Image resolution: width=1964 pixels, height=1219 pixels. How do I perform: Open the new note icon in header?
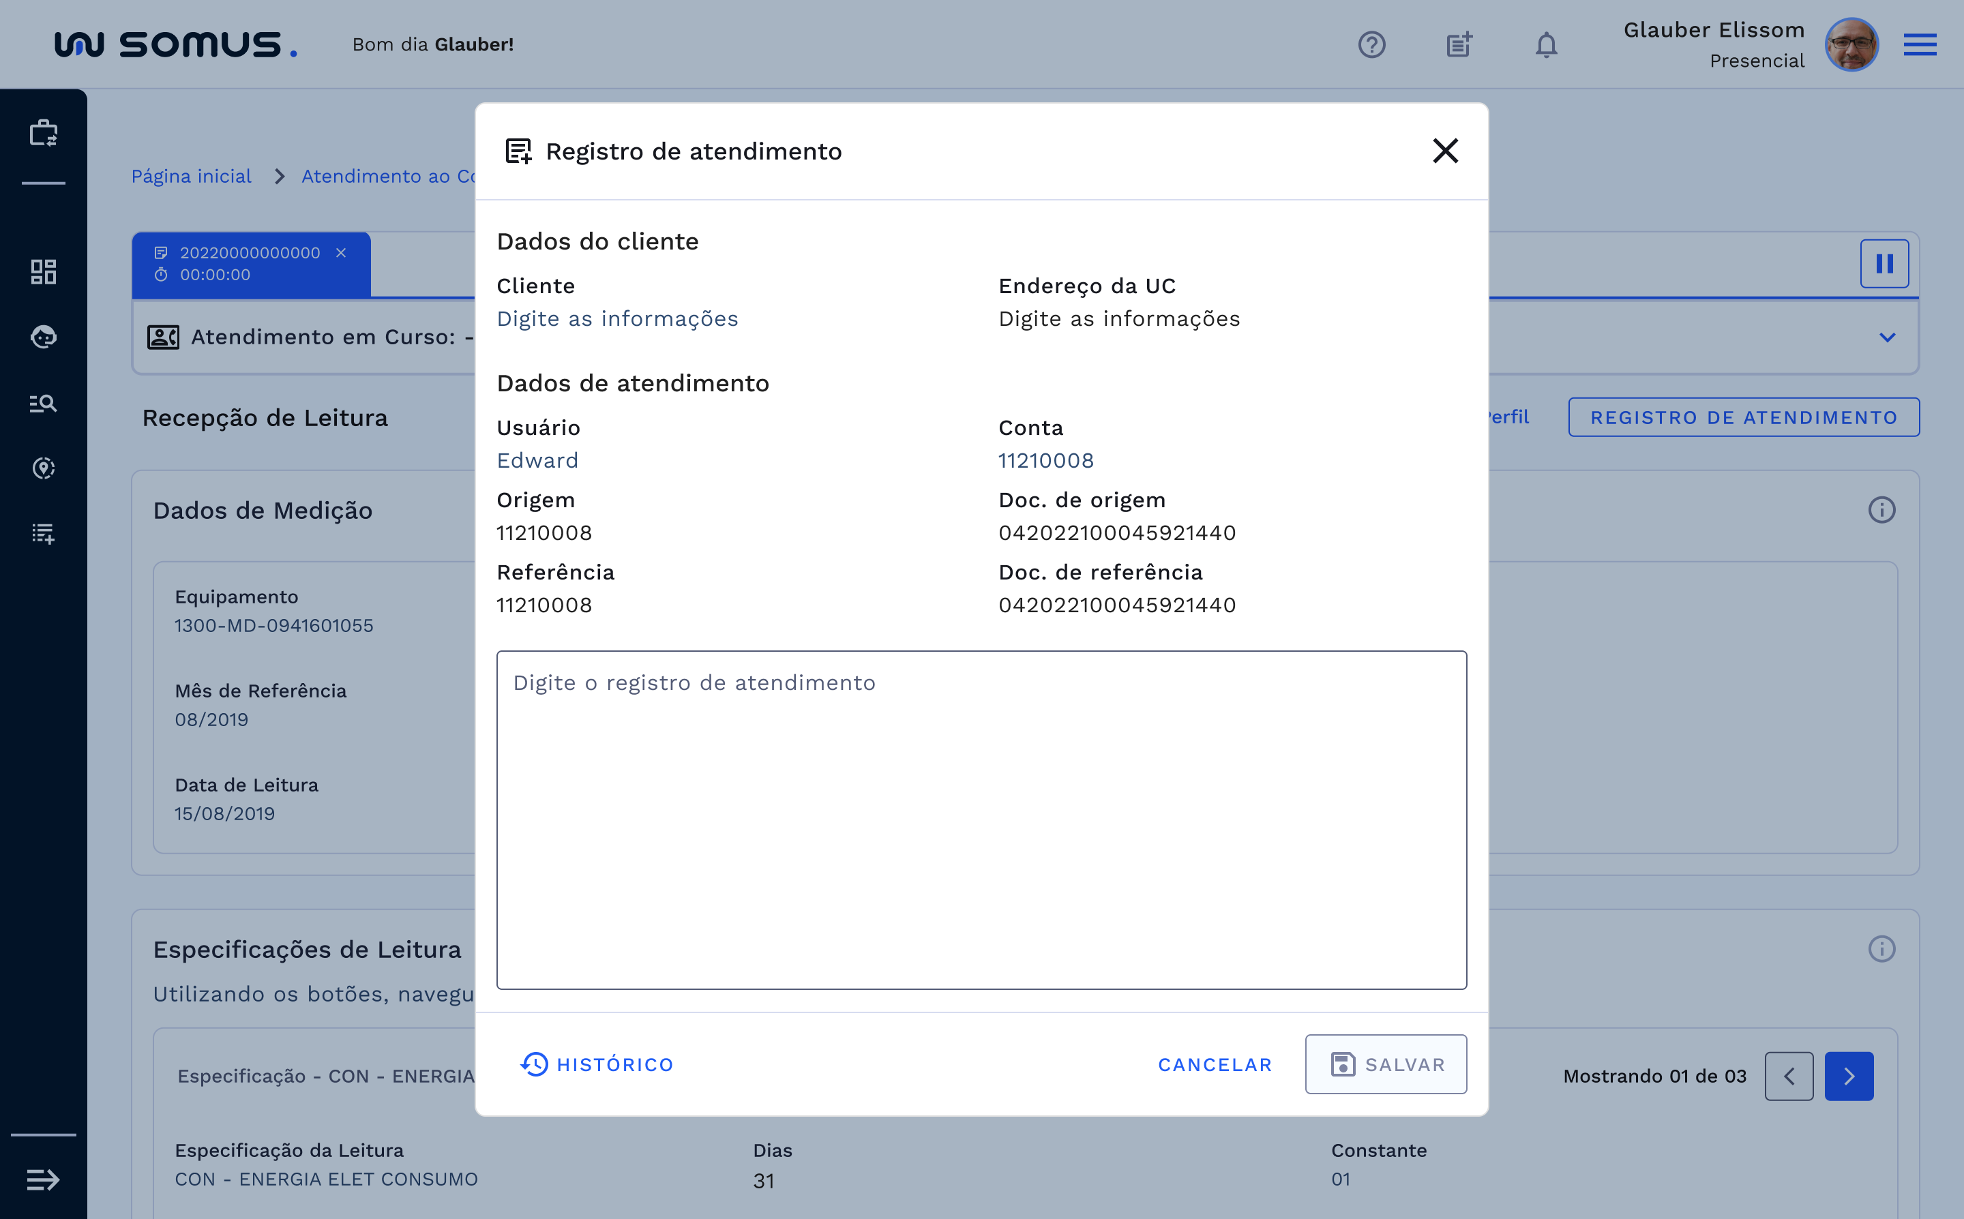coord(1459,44)
